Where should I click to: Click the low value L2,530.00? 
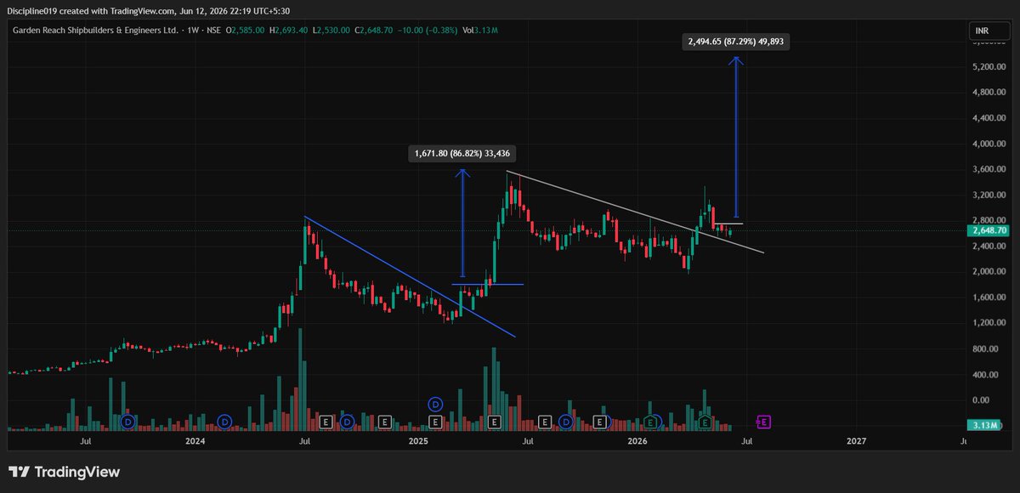click(332, 31)
